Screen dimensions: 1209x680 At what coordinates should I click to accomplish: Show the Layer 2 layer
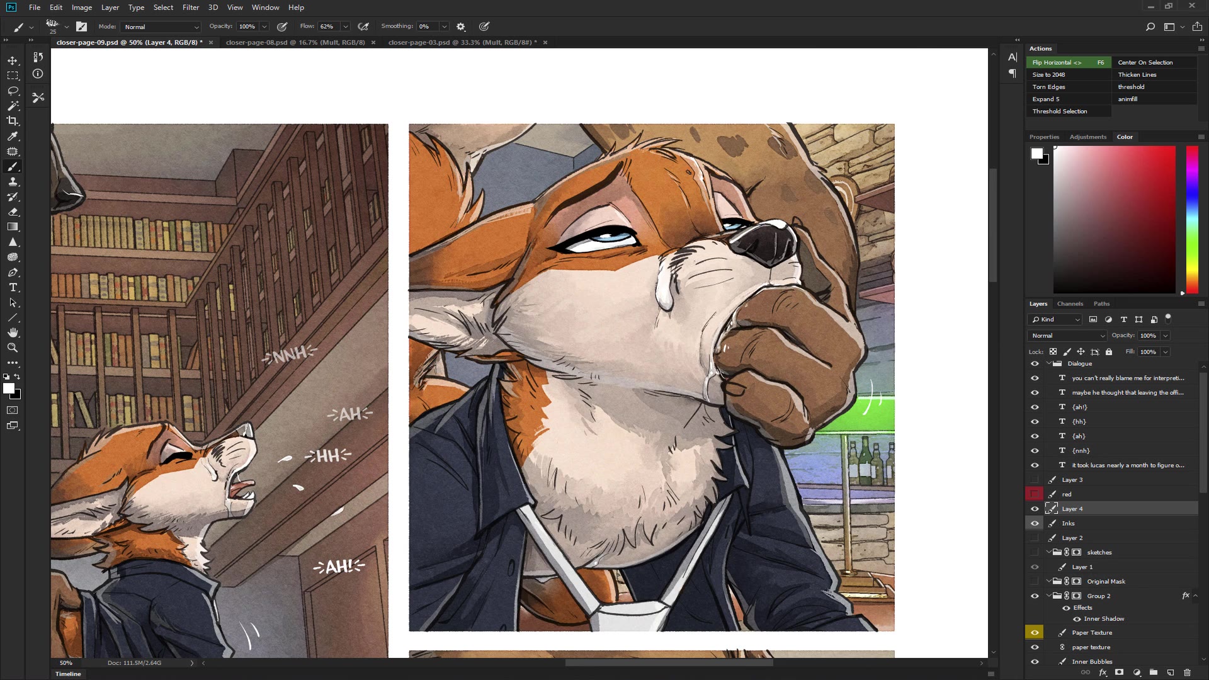[x=1035, y=538]
